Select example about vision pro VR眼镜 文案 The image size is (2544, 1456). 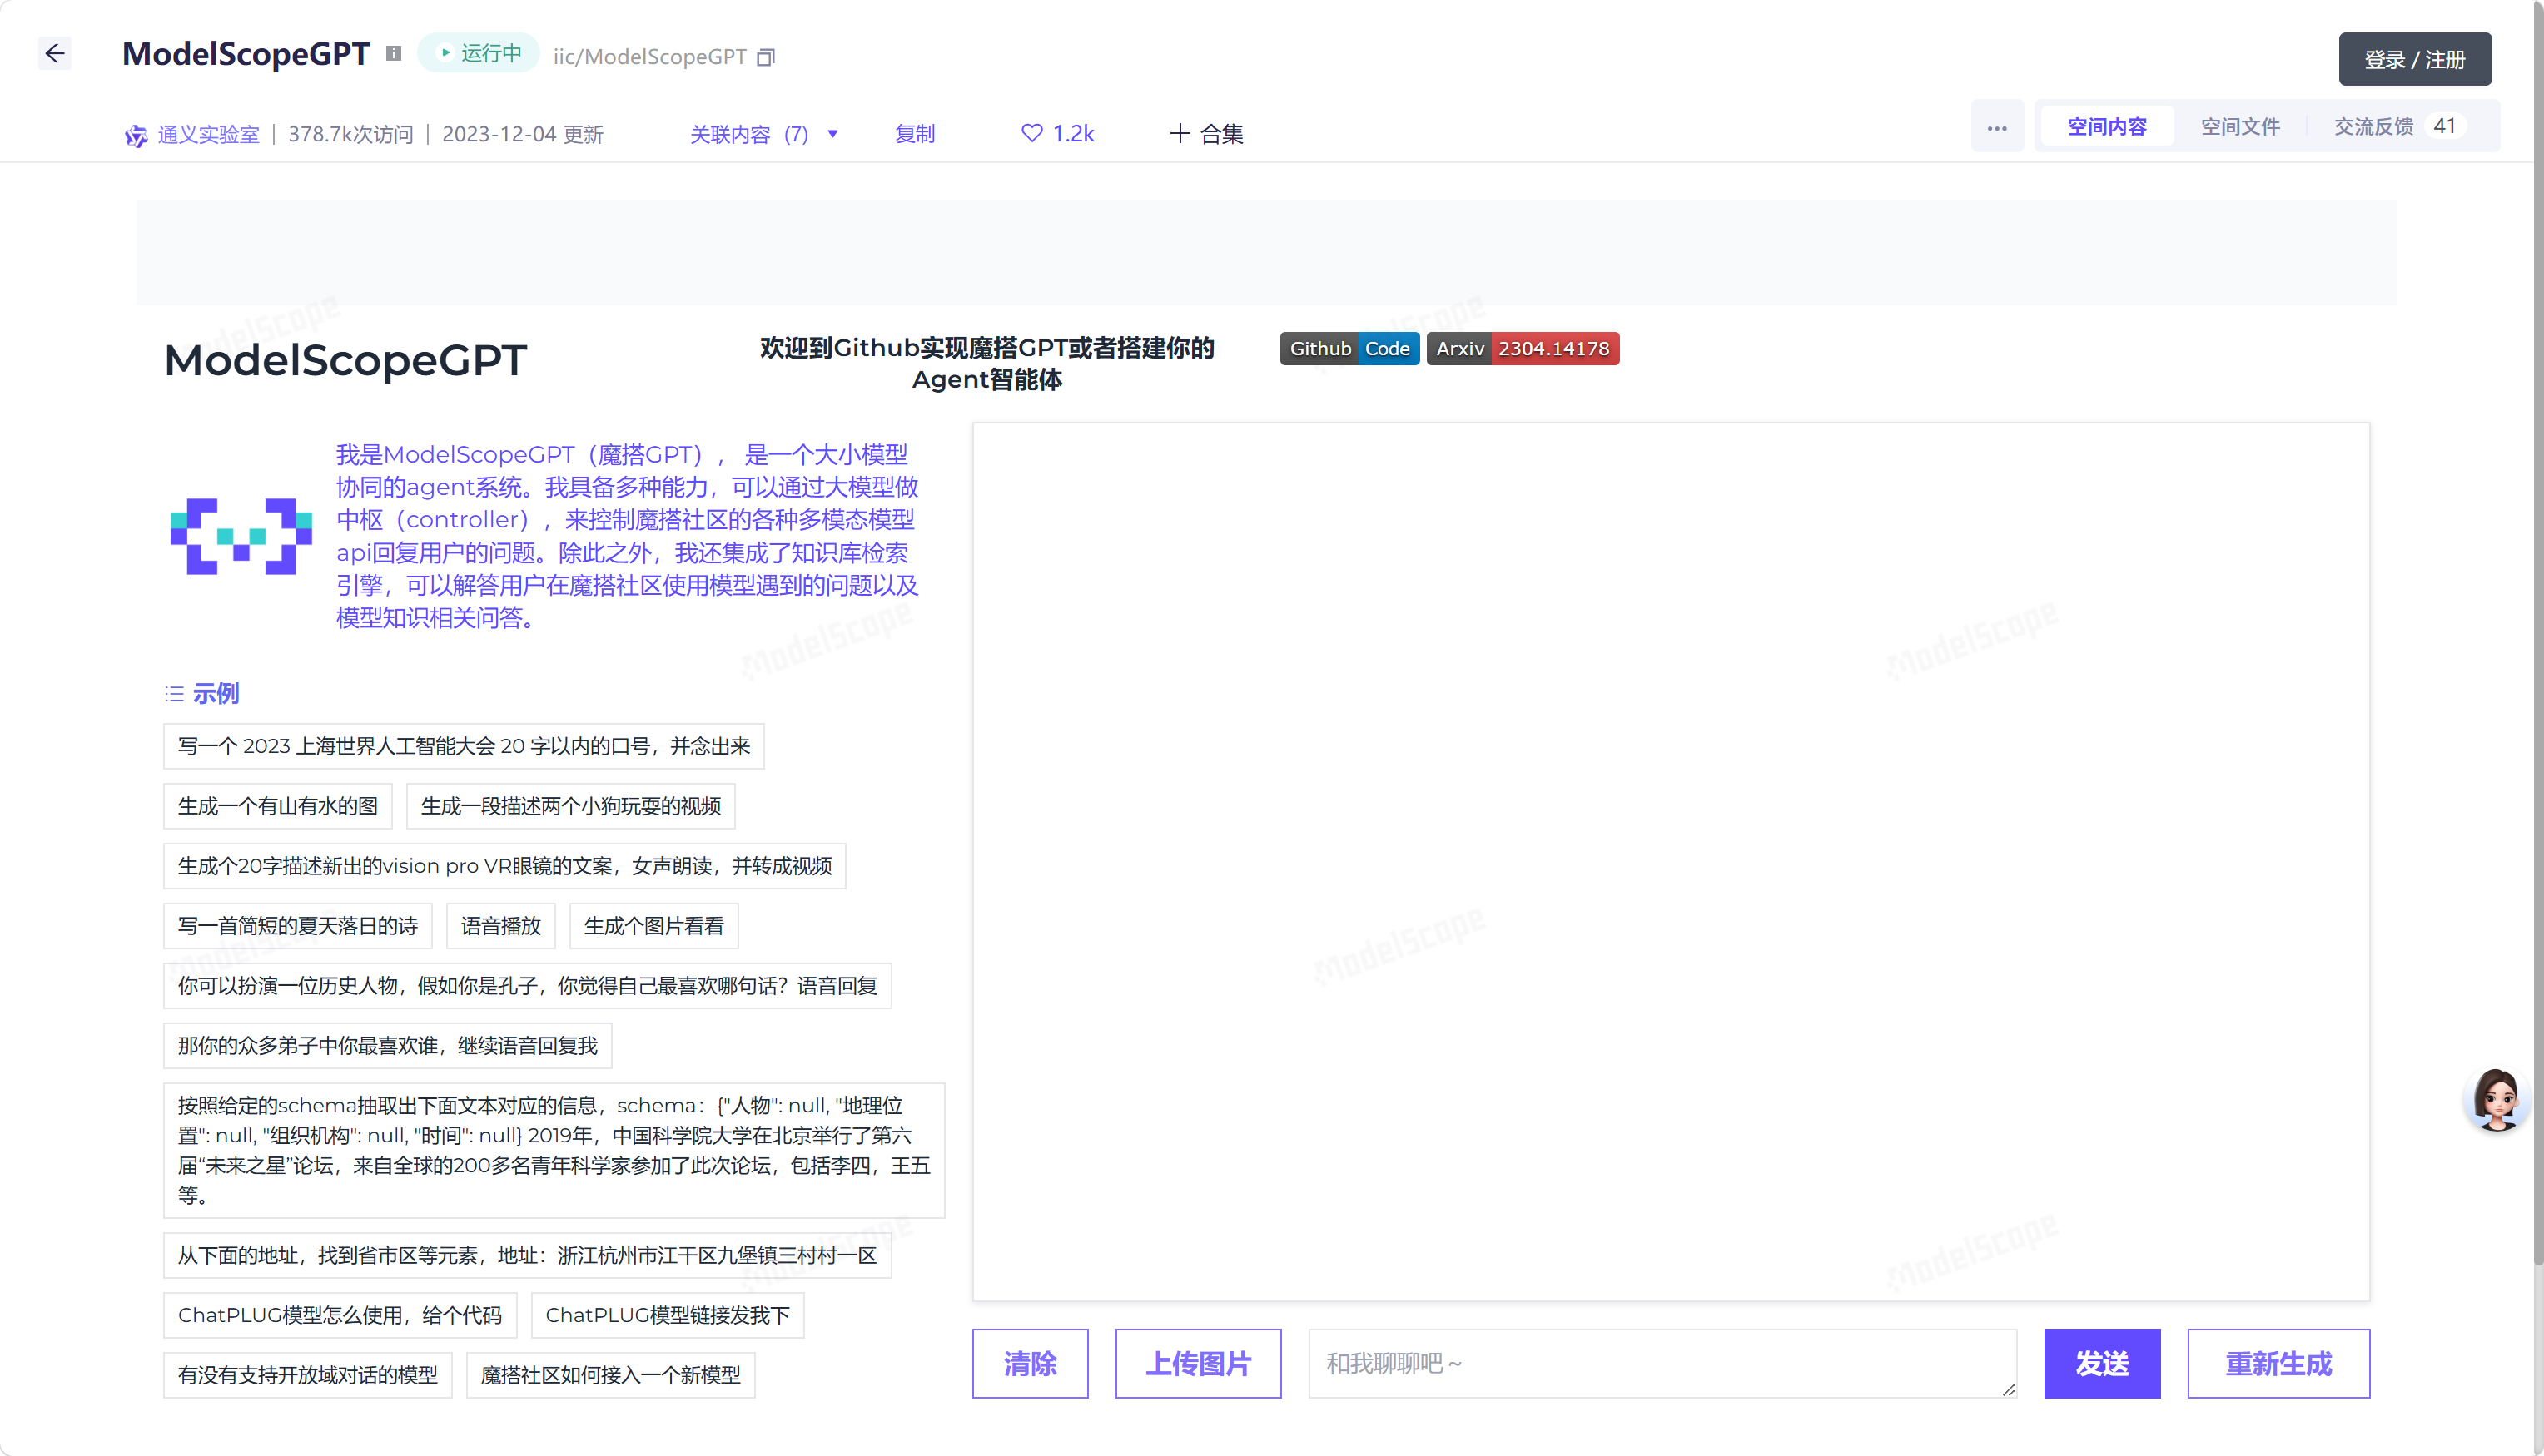[x=504, y=867]
